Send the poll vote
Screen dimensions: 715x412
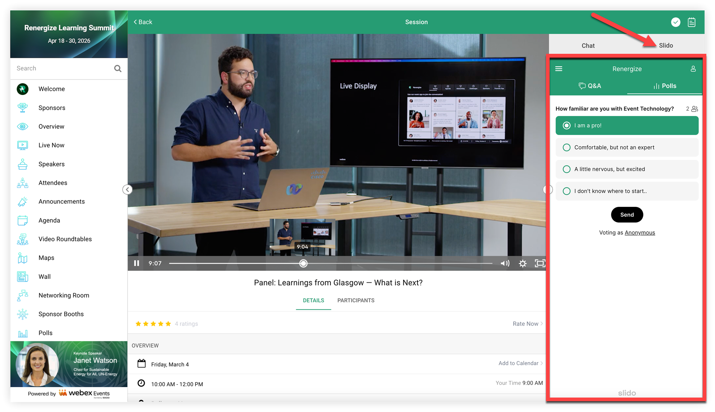click(627, 215)
